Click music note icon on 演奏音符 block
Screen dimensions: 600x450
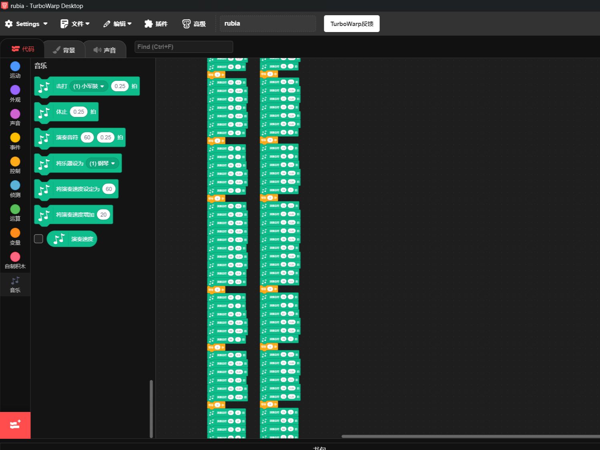(44, 138)
